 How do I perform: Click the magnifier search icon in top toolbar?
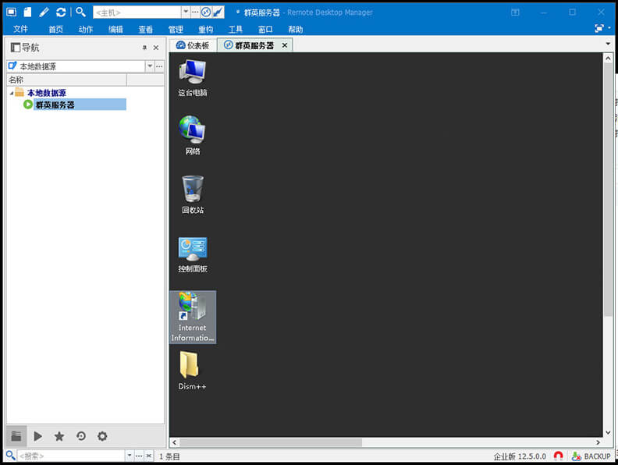pos(81,12)
